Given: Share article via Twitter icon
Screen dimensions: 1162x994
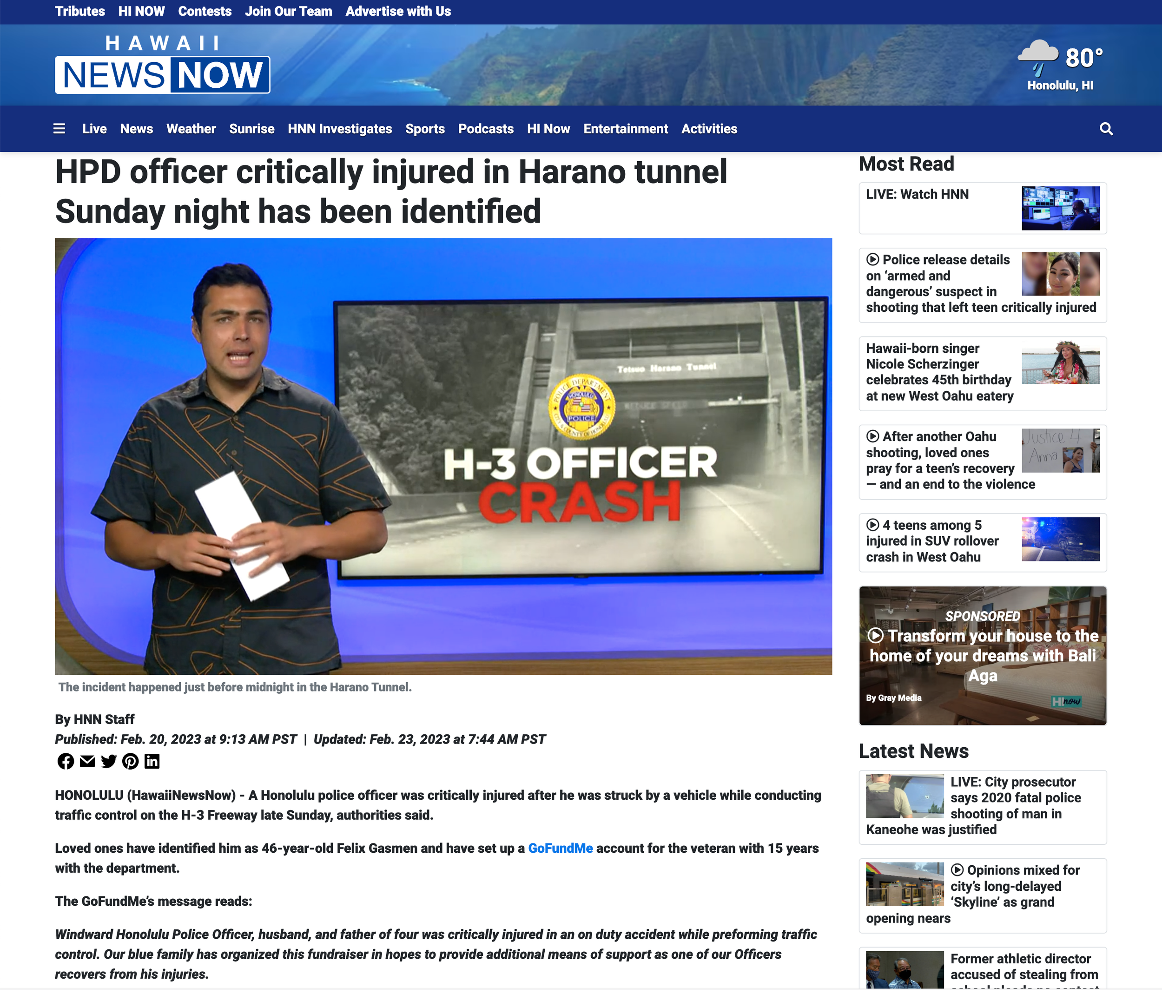Looking at the screenshot, I should (109, 761).
